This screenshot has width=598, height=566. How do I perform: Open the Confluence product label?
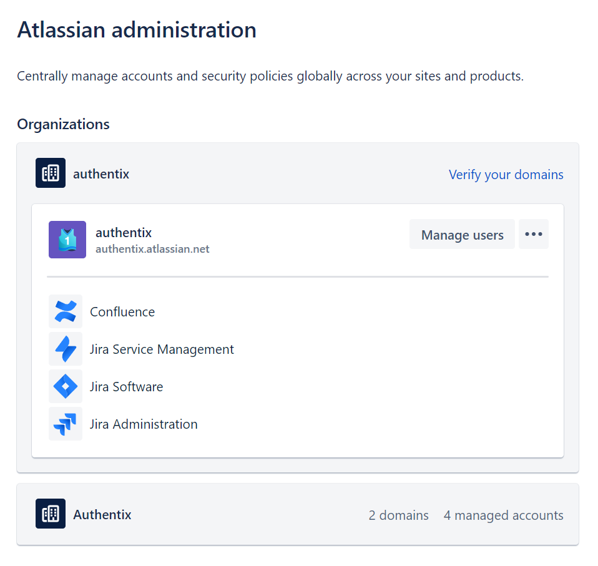coord(122,312)
